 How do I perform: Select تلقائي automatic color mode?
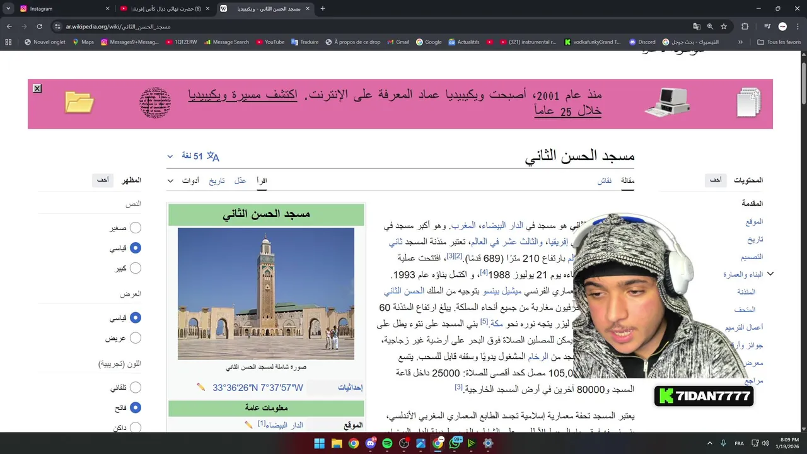135,388
